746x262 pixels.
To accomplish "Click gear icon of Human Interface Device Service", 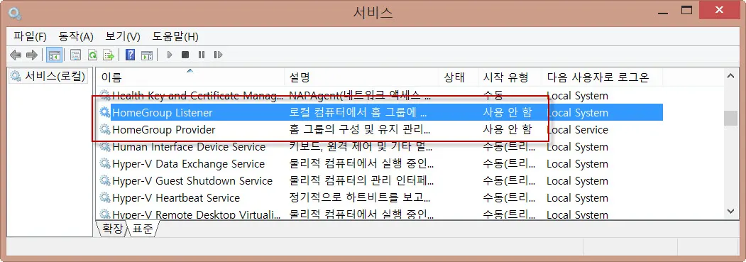I will (104, 147).
